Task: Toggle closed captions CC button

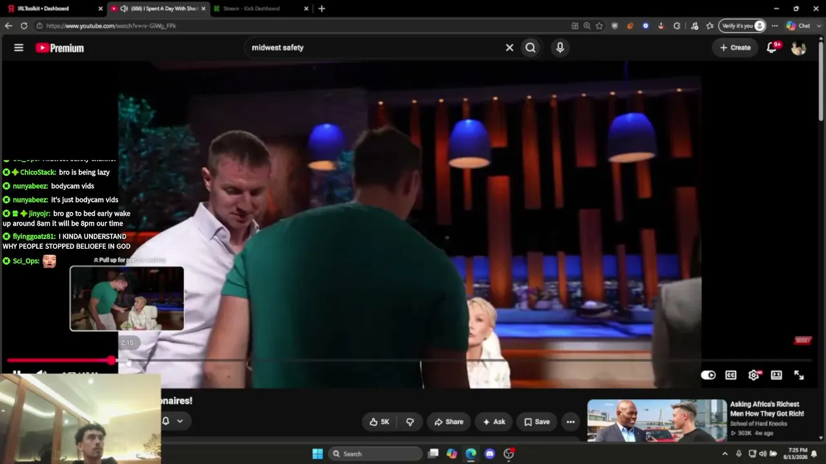Action: 730,375
